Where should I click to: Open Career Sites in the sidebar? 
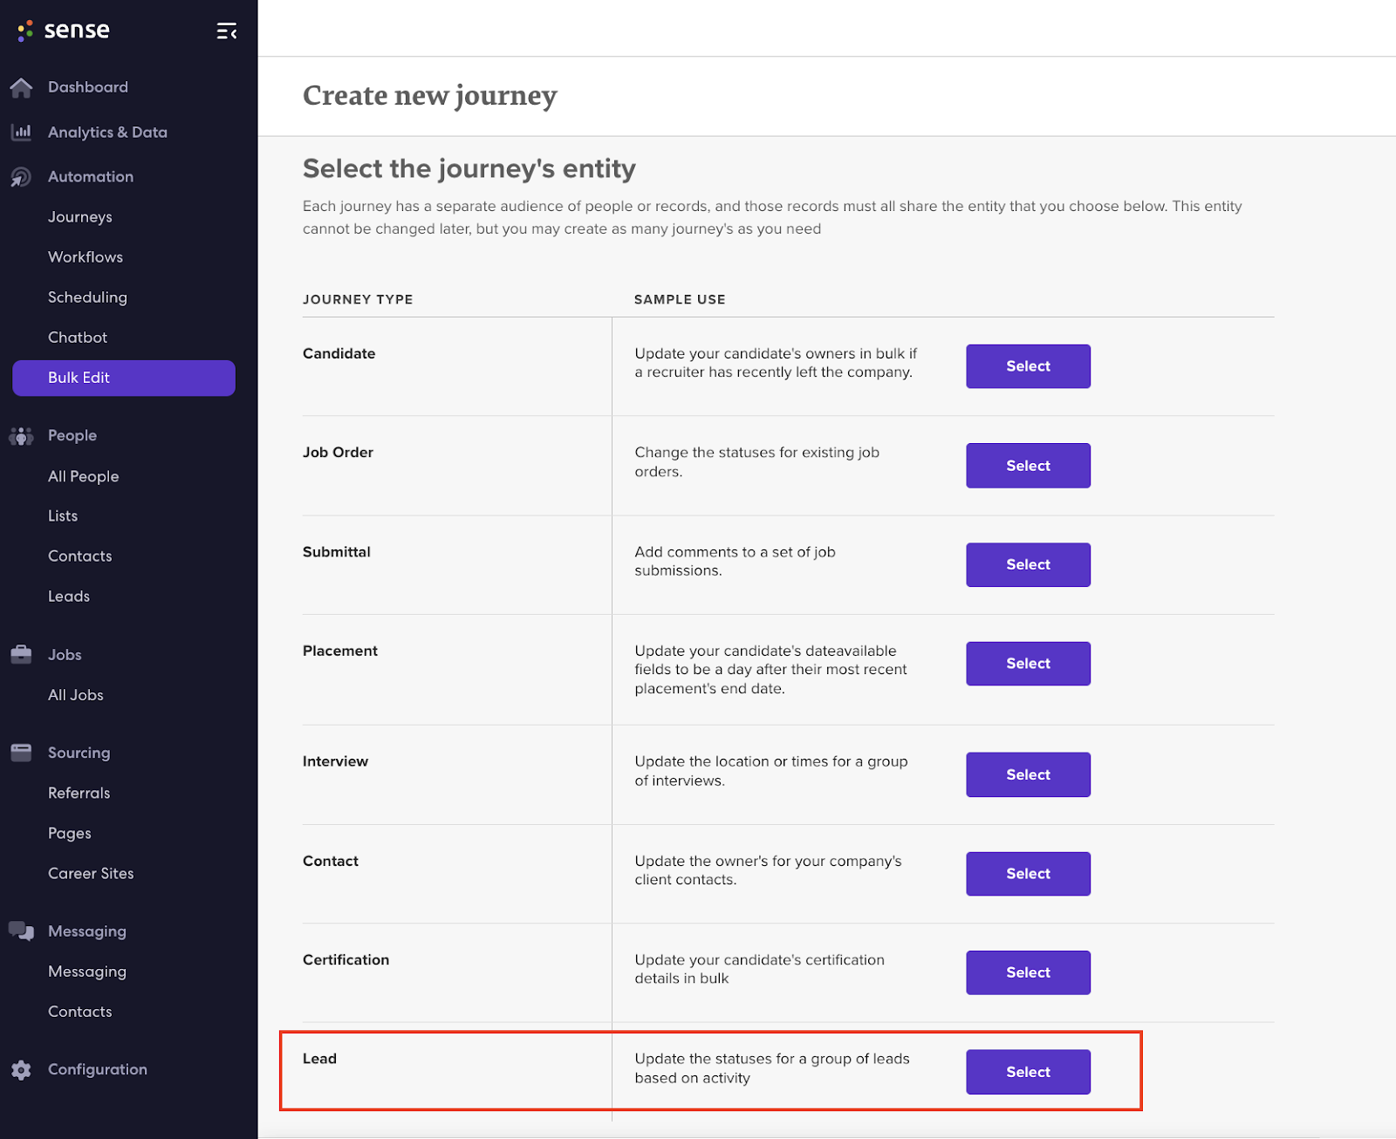point(91,874)
